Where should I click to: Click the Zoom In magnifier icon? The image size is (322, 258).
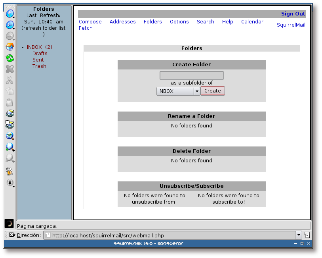point(10,147)
